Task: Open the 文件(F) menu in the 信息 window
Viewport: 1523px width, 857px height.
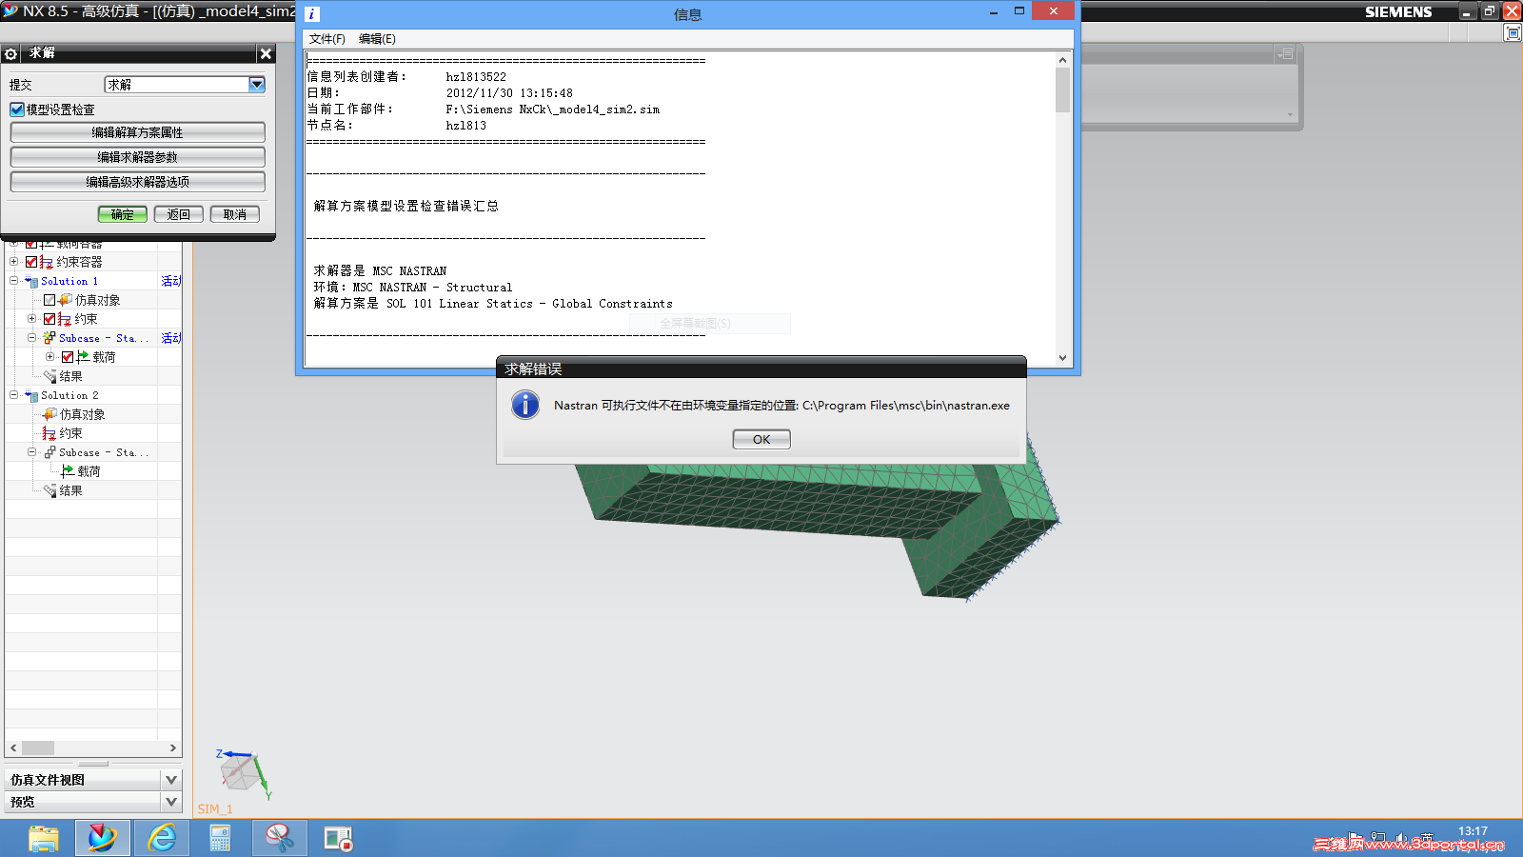Action: click(327, 39)
